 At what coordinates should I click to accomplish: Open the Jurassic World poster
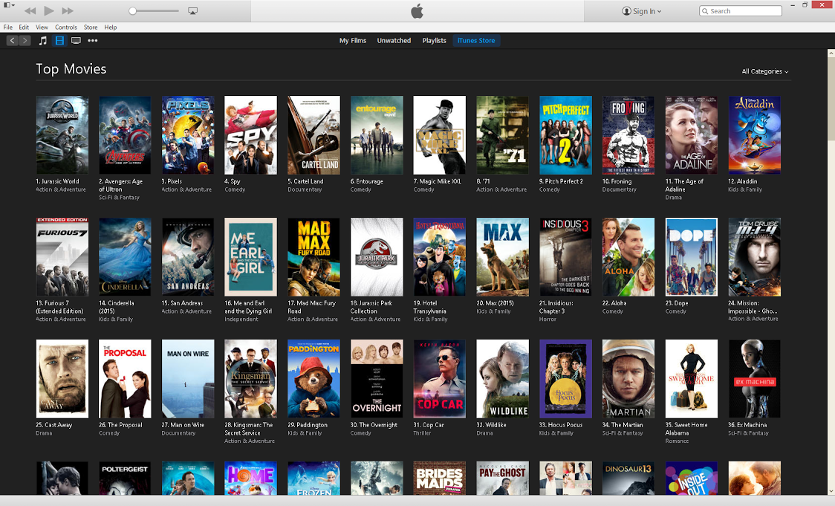coord(62,135)
